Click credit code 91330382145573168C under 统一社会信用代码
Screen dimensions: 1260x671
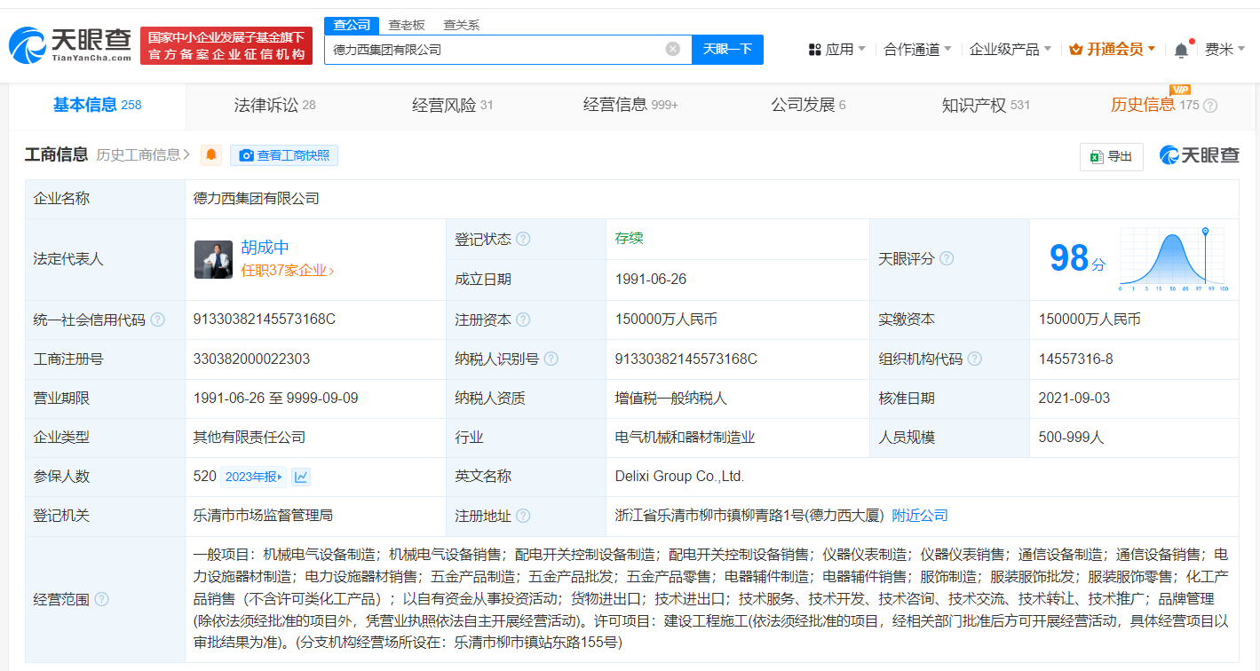click(265, 320)
